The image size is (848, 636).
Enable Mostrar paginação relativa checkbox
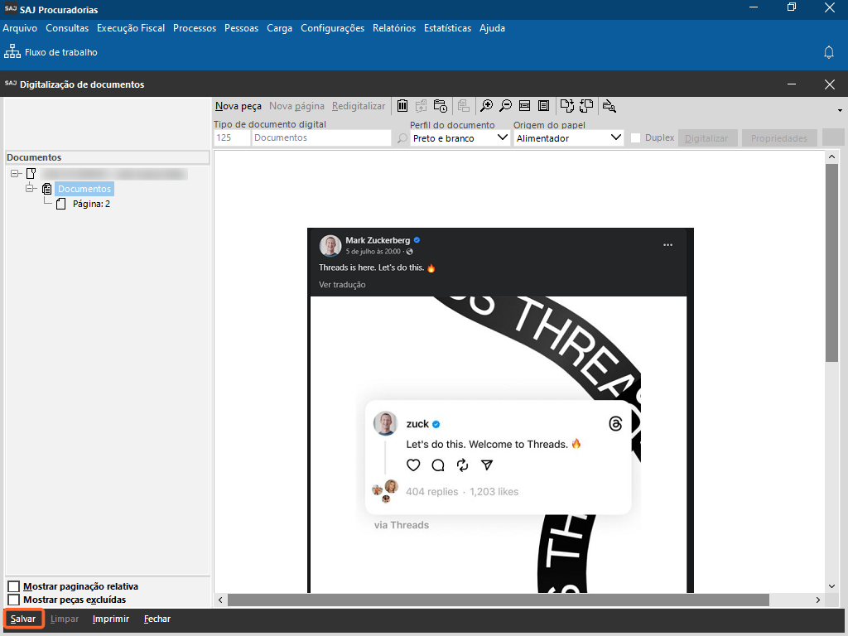(13, 587)
